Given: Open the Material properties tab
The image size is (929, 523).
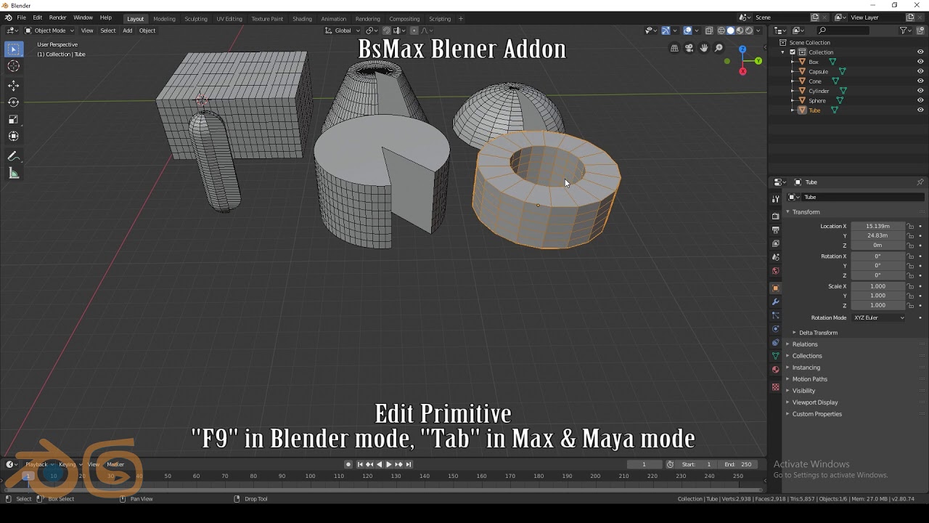Looking at the screenshot, I should click(775, 370).
